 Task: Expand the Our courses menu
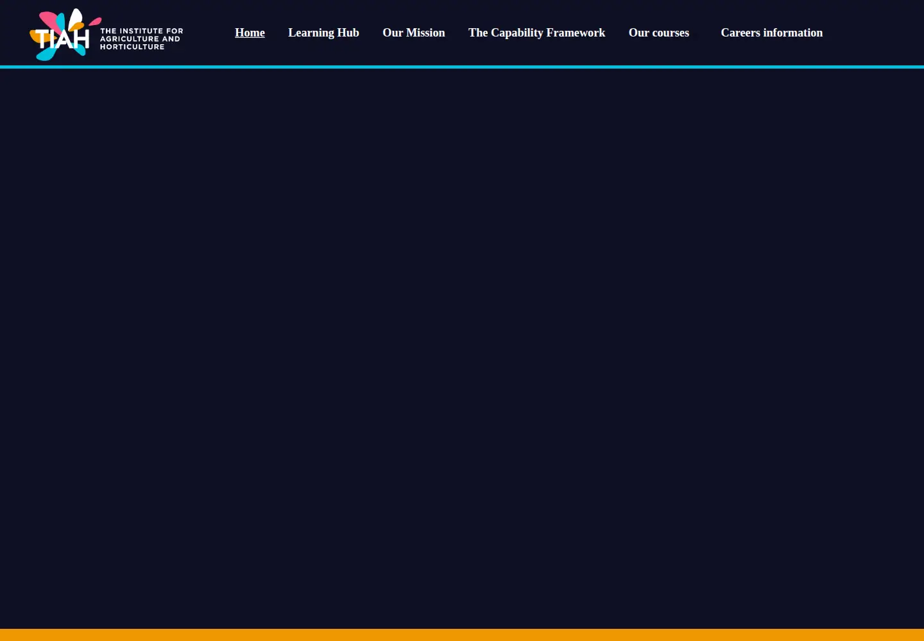tap(659, 33)
